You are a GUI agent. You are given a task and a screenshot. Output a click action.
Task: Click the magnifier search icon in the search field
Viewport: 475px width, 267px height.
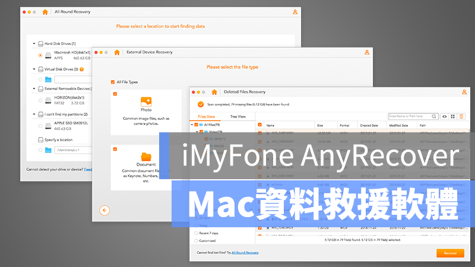click(434, 116)
